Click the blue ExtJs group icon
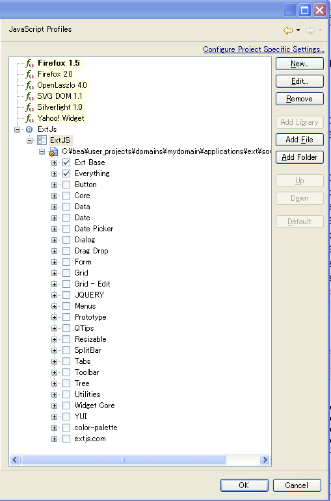Viewport: 331px width, 501px height. tap(29, 129)
